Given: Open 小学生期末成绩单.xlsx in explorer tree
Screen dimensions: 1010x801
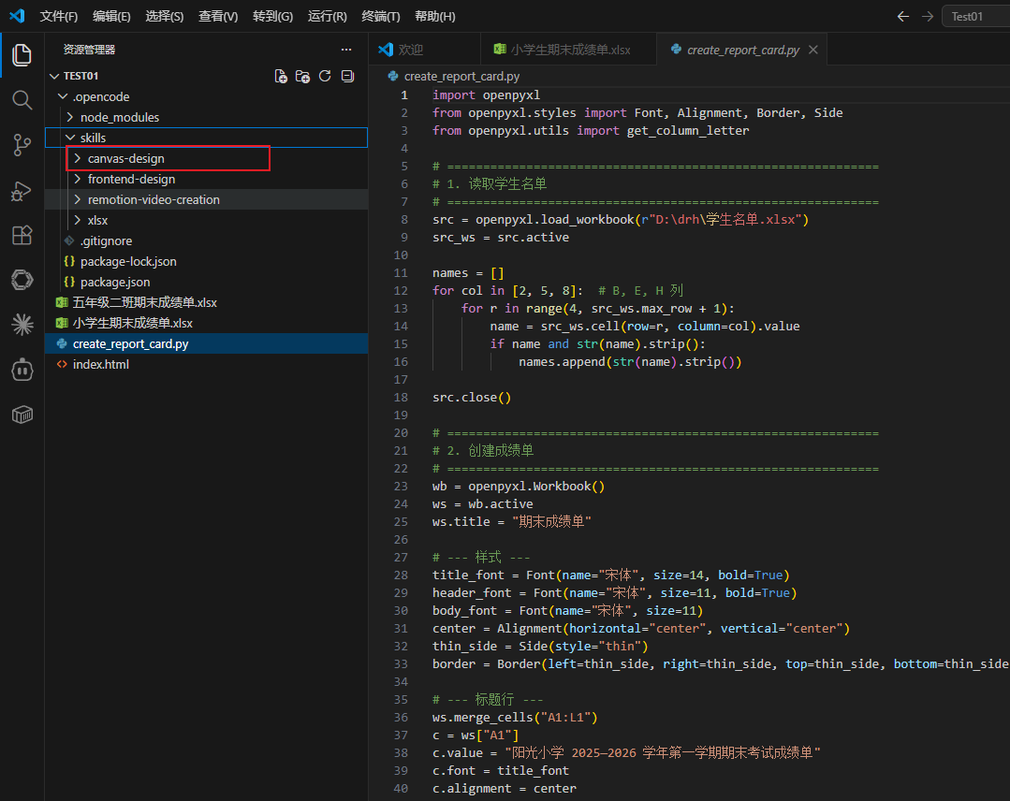Looking at the screenshot, I should pyautogui.click(x=206, y=323).
